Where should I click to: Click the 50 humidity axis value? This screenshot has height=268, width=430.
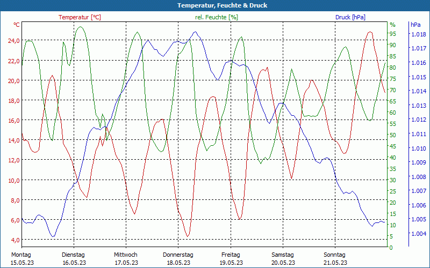pos(393,135)
